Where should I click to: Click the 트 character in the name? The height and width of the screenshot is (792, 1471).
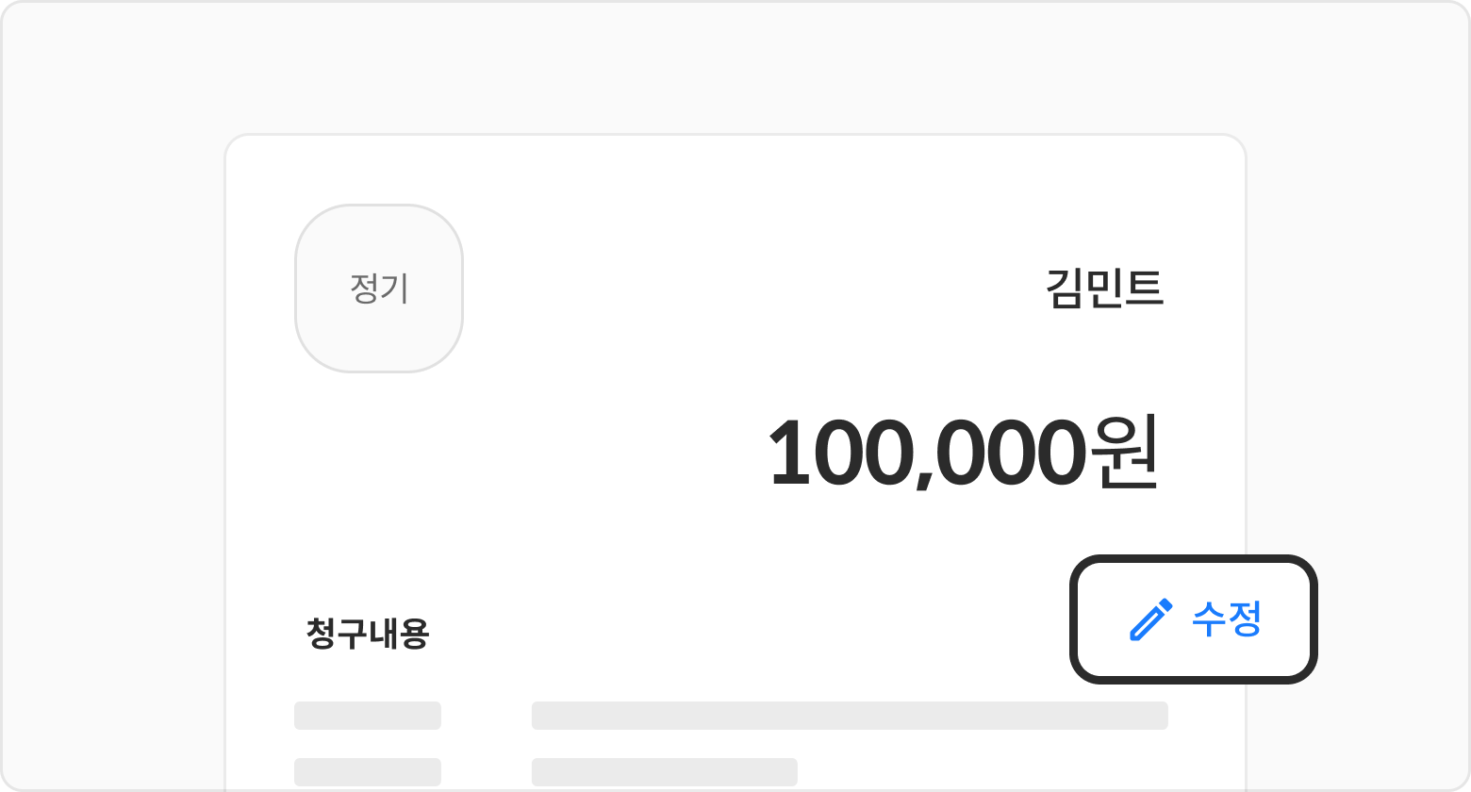1145,289
